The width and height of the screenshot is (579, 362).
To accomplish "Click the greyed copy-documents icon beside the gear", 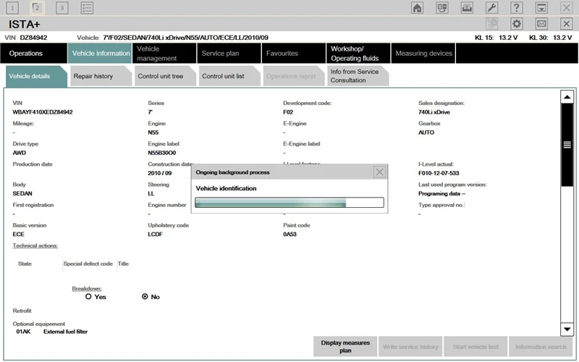I will click(492, 24).
